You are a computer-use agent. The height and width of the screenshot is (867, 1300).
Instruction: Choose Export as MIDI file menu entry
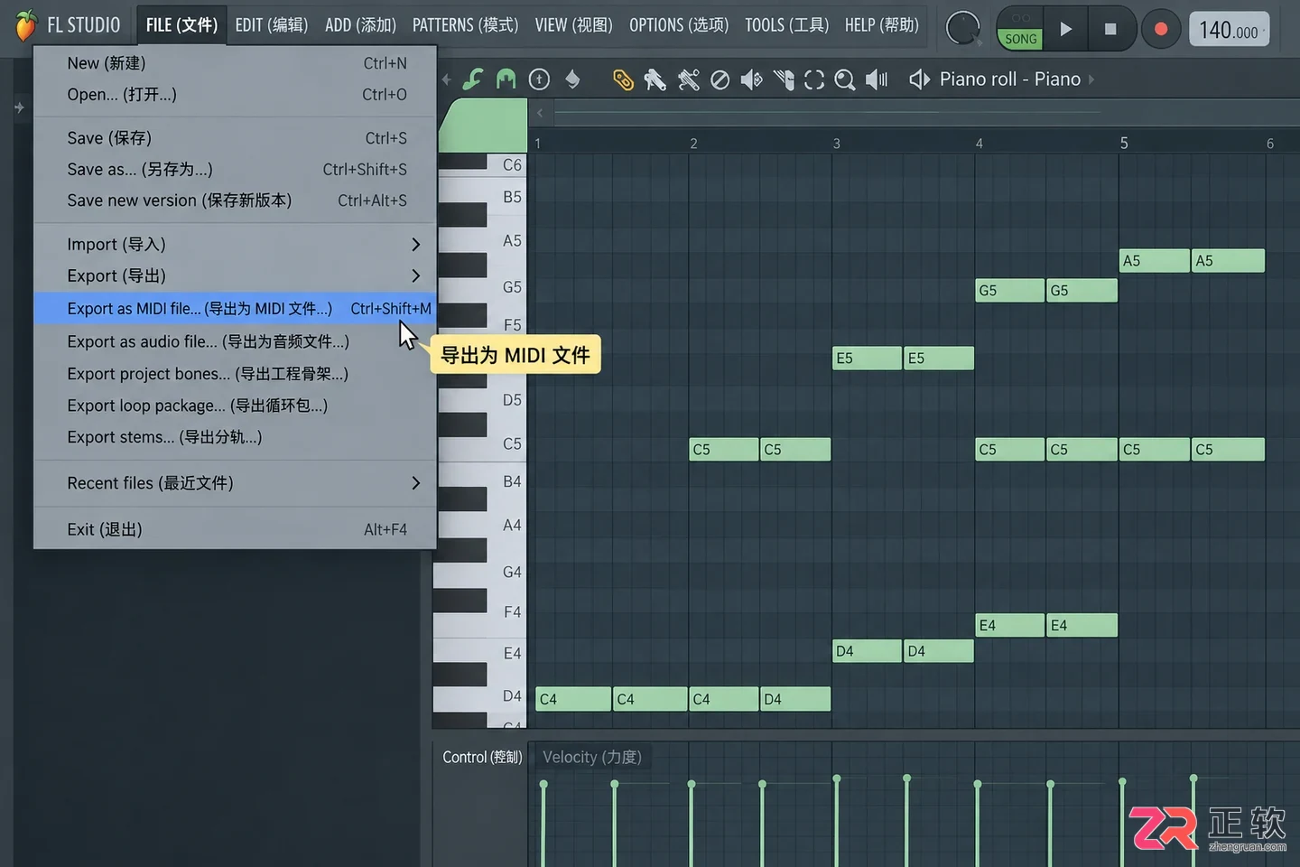(x=235, y=308)
